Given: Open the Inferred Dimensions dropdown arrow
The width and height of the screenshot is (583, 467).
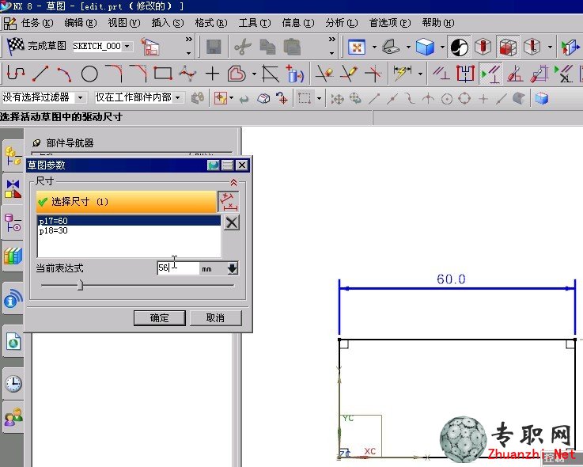Looking at the screenshot, I should coord(420,74).
